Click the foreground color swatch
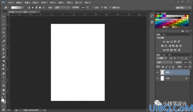The height and width of the screenshot is (112, 193). 3,100
